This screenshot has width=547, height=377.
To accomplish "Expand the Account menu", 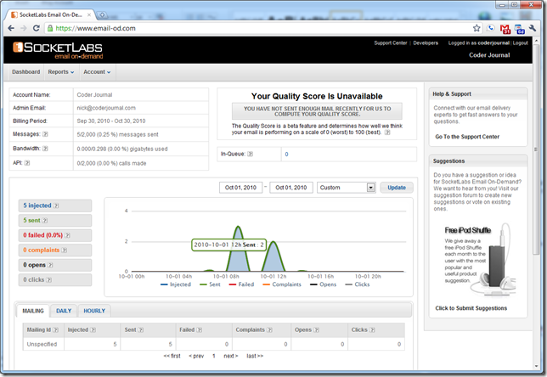I will pyautogui.click(x=99, y=72).
